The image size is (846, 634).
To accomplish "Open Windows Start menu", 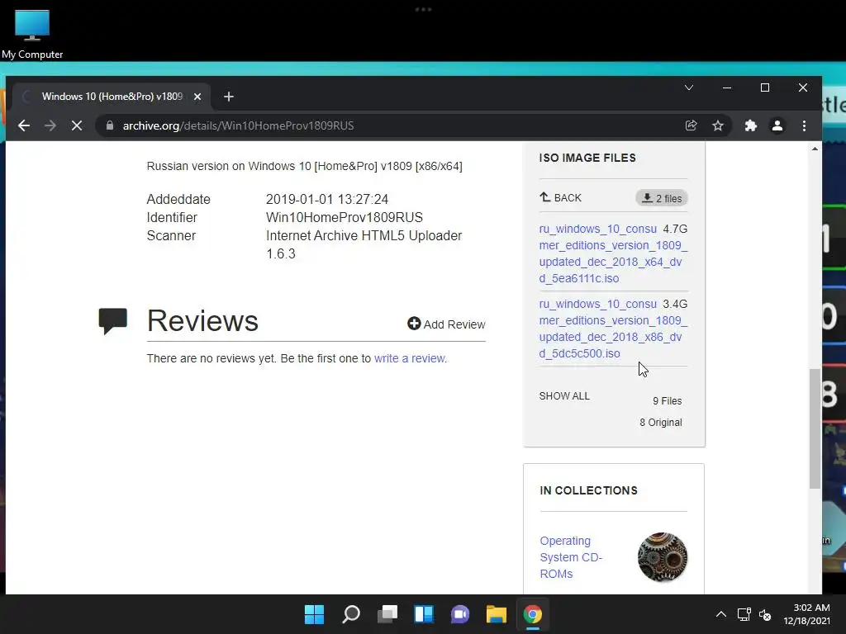I will pos(314,614).
